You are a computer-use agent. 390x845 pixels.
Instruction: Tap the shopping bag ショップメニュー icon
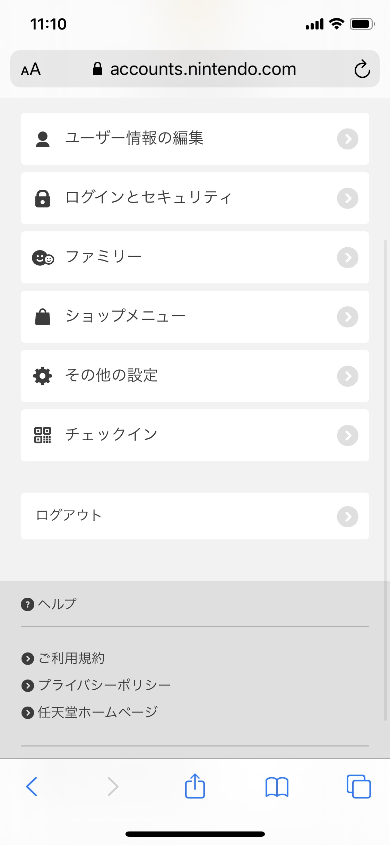[x=43, y=317]
